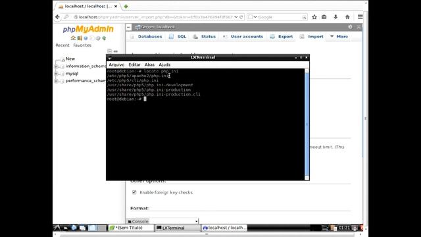Open the information_schema database link
421x237 pixels.
[x=86, y=66]
